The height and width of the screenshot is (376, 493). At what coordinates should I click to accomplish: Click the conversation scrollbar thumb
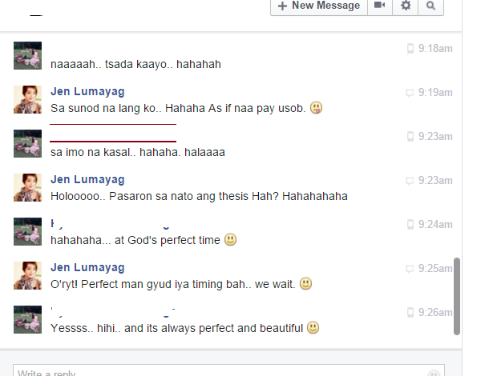(x=457, y=296)
